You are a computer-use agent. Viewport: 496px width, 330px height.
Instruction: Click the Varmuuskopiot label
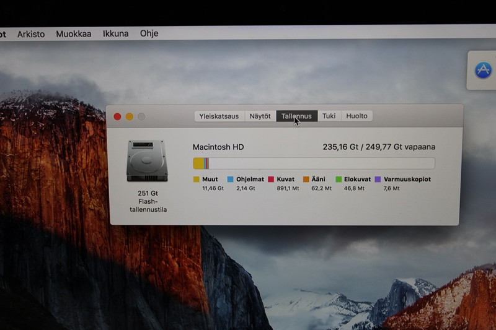tap(407, 180)
